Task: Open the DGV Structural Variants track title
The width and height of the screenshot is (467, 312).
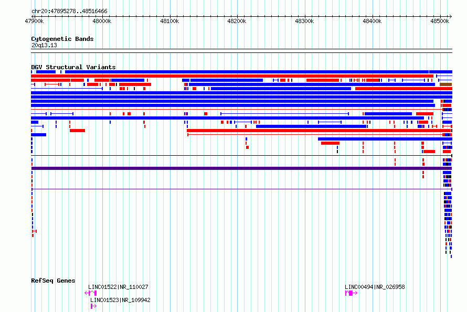Action: [x=73, y=67]
